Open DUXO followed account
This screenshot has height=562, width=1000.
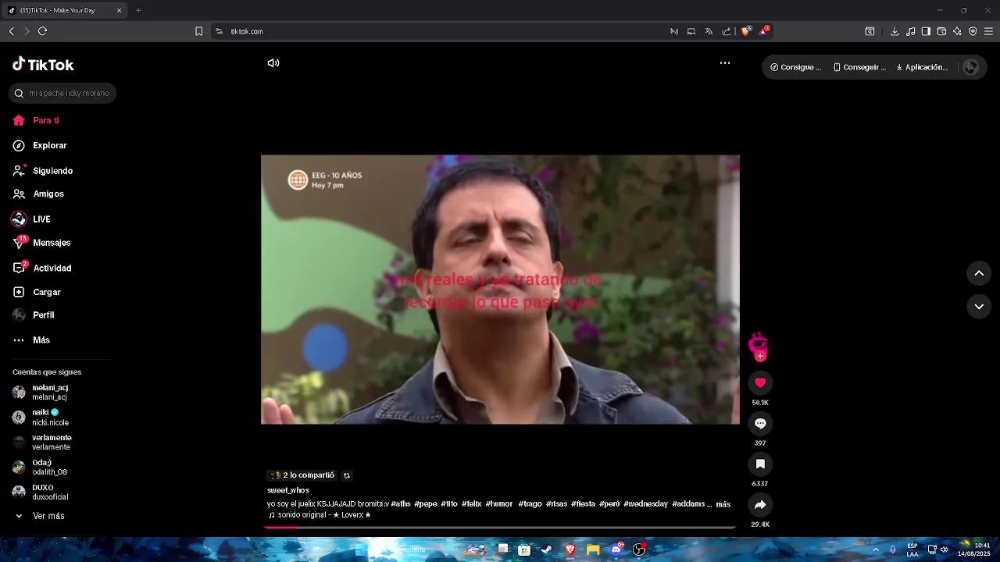tap(41, 492)
